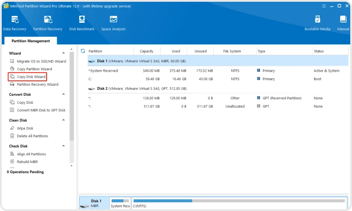Choose Copy Disk under Convert Disk
352x211 pixels.
pos(22,102)
